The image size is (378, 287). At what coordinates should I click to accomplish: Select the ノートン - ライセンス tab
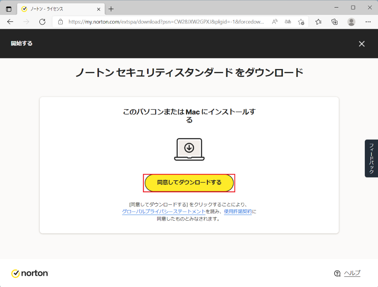point(61,9)
